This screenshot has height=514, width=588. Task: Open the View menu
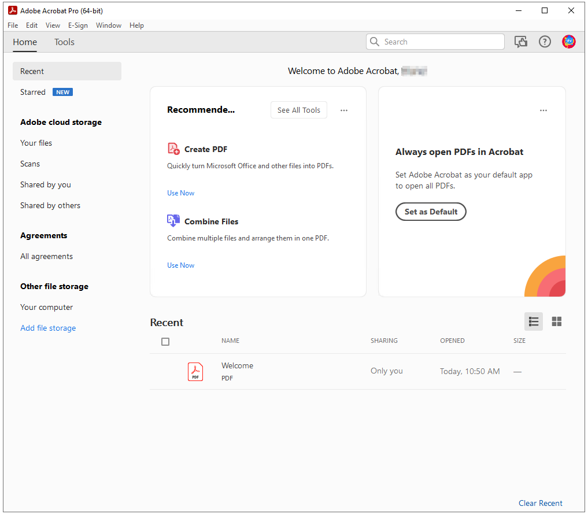tap(53, 25)
